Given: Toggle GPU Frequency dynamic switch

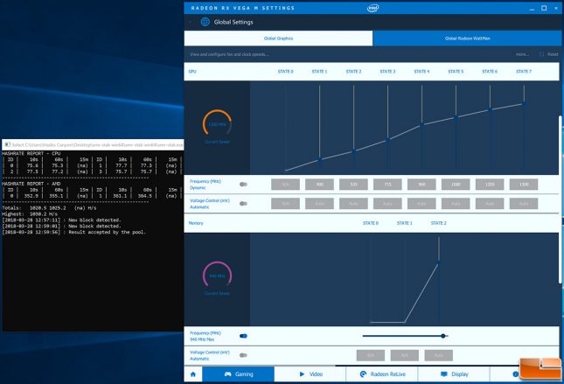Looking at the screenshot, I should 243,185.
